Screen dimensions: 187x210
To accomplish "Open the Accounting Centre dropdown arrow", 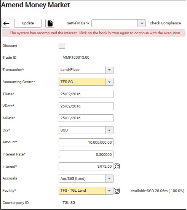I will click(109, 82).
